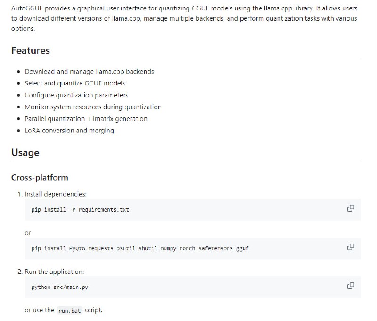Viewport: 377px width, 321px height.
Task: Click the 'Download and manage llama.cpp backends' bullet
Action: click(89, 72)
